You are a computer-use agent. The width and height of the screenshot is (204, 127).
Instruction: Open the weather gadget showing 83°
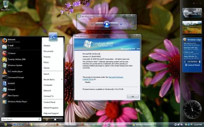click(x=192, y=13)
